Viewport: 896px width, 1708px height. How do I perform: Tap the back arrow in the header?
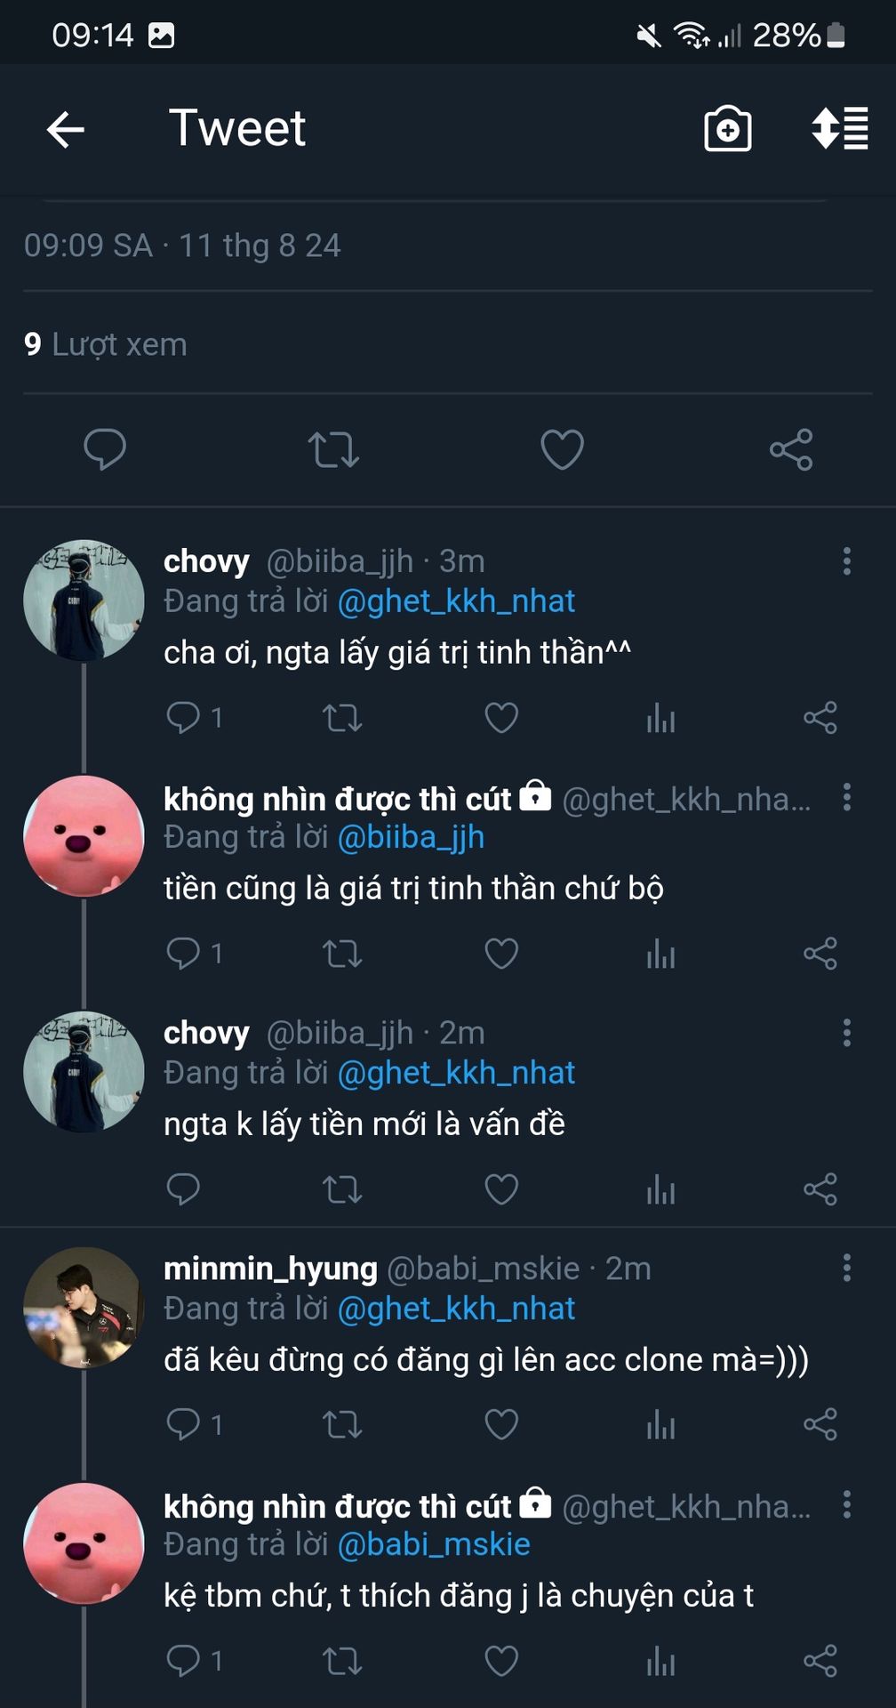tap(66, 130)
